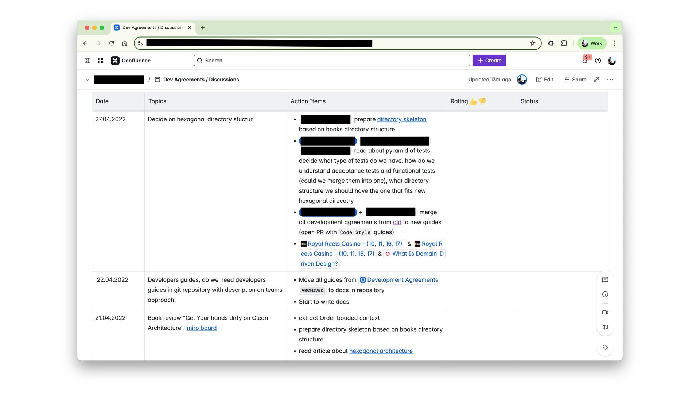Click the purple Create button
Screen dimensions: 700x394
[x=489, y=61]
